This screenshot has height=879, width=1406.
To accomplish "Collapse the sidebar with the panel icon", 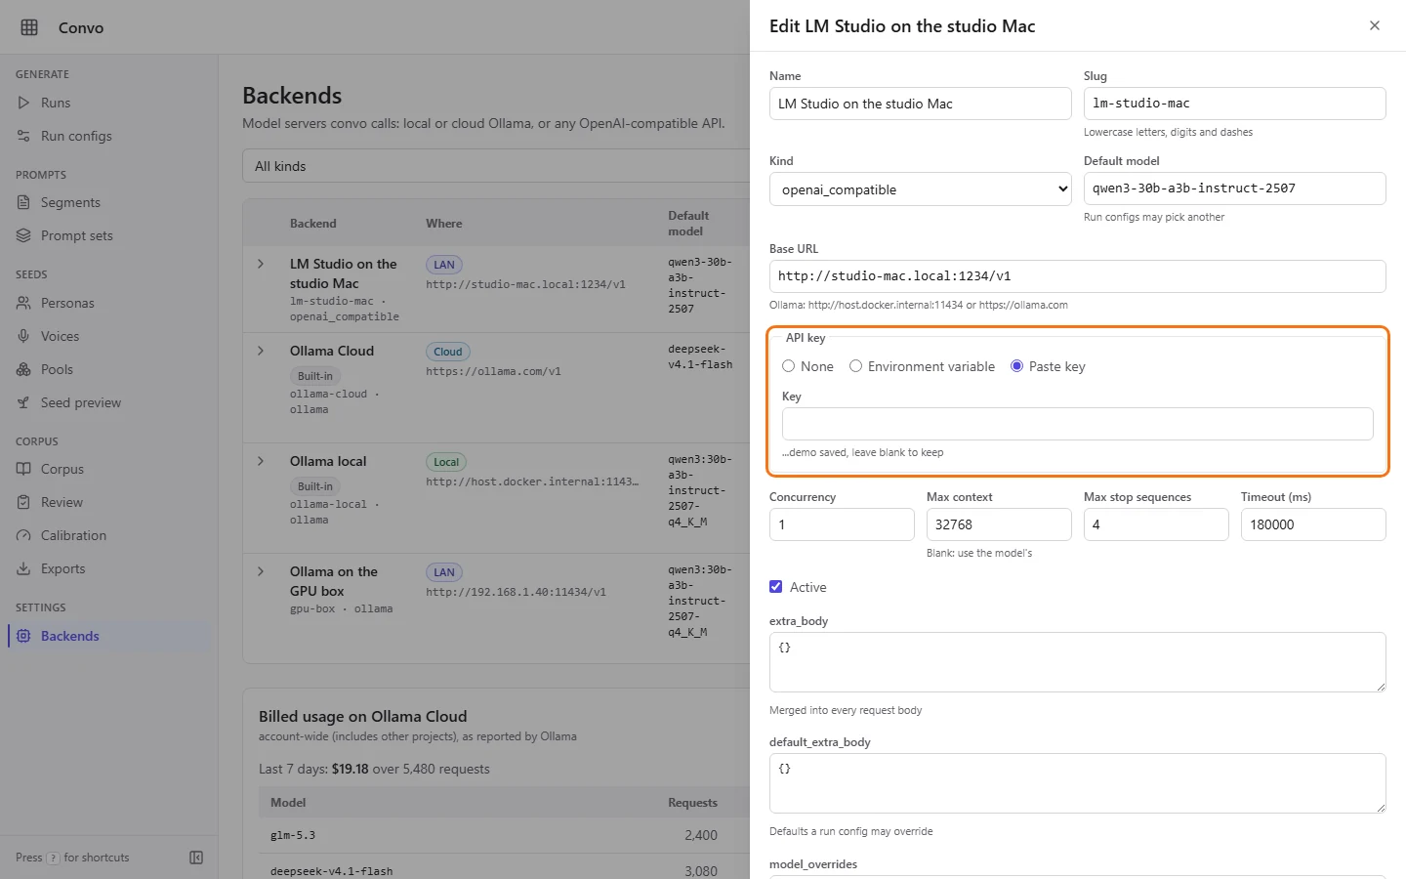I will [196, 858].
